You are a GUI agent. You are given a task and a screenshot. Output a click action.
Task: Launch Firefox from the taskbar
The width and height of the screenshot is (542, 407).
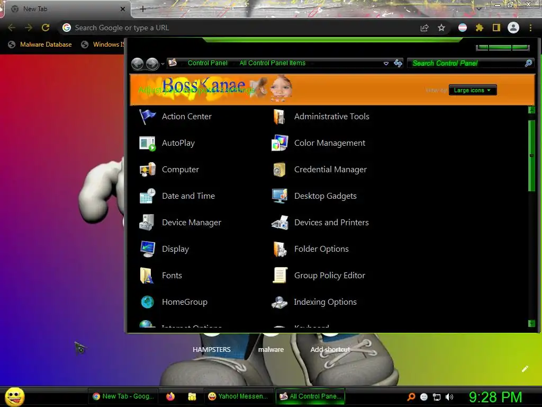[x=170, y=396]
